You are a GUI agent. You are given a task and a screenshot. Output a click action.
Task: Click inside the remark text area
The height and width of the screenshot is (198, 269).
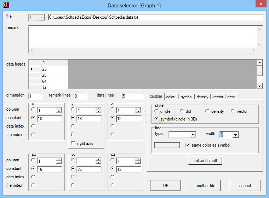point(143,37)
